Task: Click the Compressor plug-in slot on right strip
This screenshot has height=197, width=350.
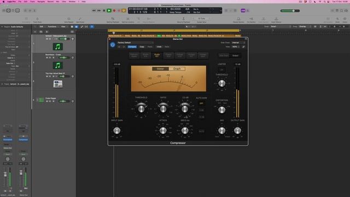Action: [x=23, y=140]
